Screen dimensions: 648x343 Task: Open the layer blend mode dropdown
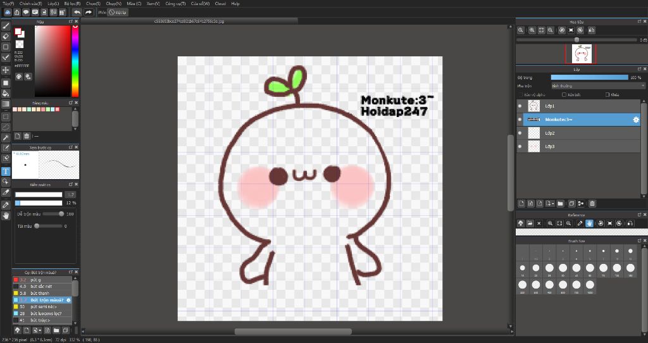point(598,86)
